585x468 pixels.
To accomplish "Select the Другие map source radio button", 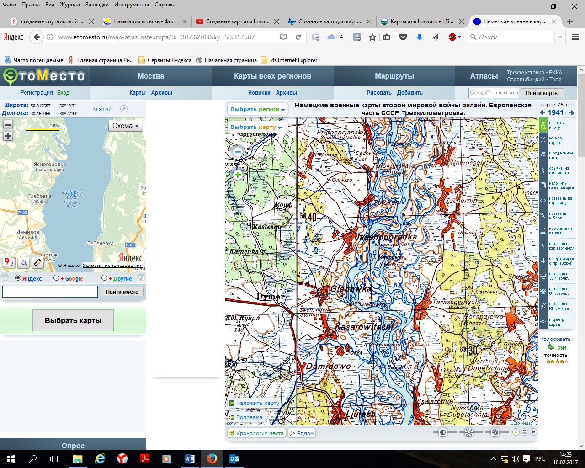I will (x=104, y=278).
